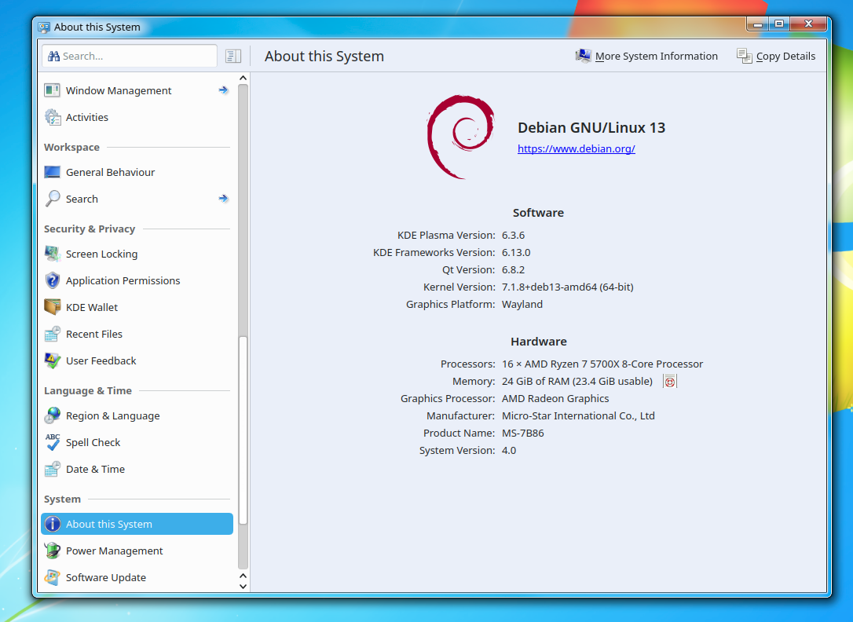This screenshot has width=853, height=622.
Task: Open Region & Language globe icon
Action: 52,415
